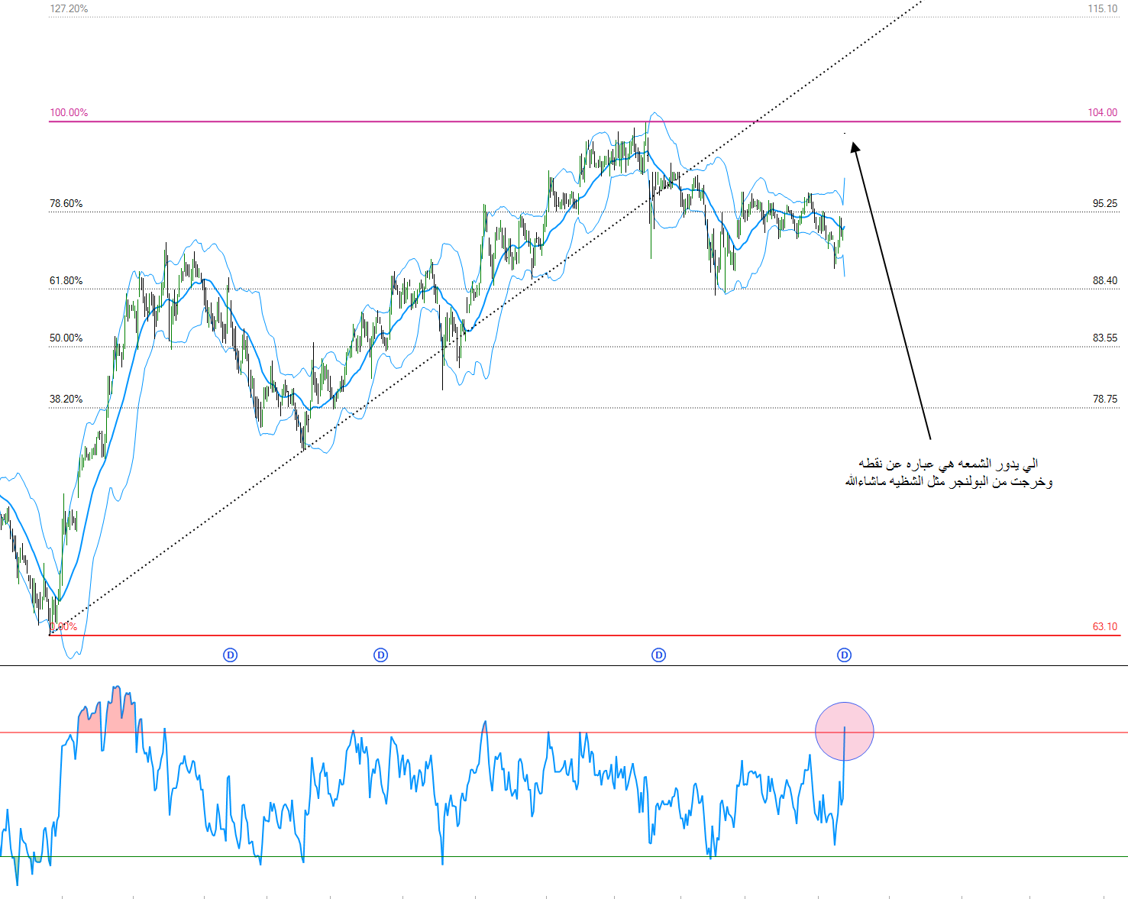Click the 61.80% Fibonacci level label
This screenshot has width=1128, height=899.
(x=66, y=280)
